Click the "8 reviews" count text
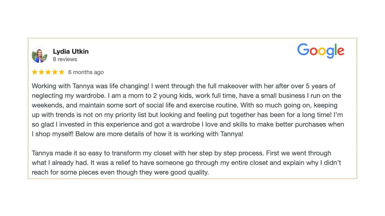Viewport: 385px width, 216px height. pyautogui.click(x=65, y=59)
